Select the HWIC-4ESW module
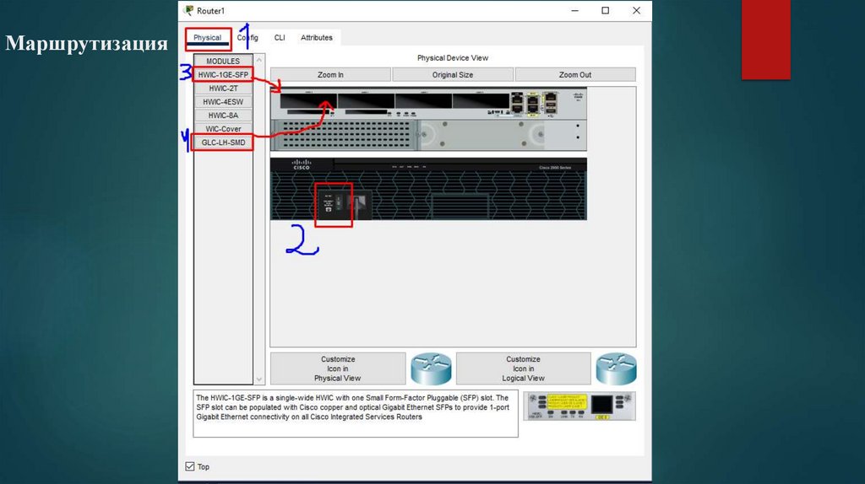Screen dimensions: 865x484 pos(223,102)
